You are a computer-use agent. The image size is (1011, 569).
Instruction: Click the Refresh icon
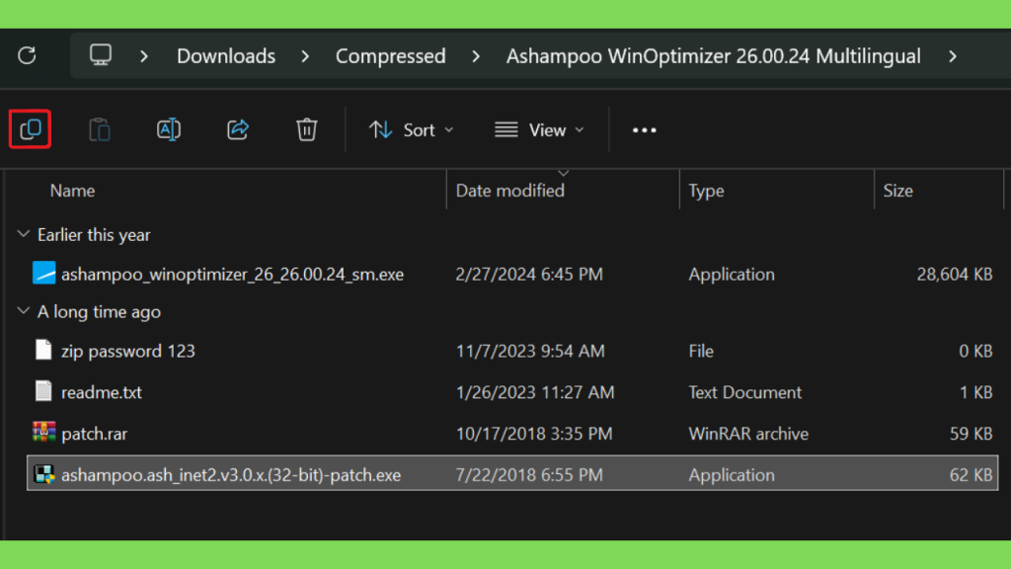(x=27, y=55)
